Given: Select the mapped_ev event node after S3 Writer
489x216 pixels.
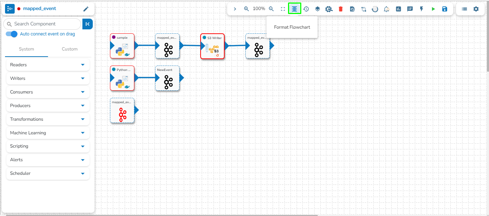Looking at the screenshot, I should 258,46.
